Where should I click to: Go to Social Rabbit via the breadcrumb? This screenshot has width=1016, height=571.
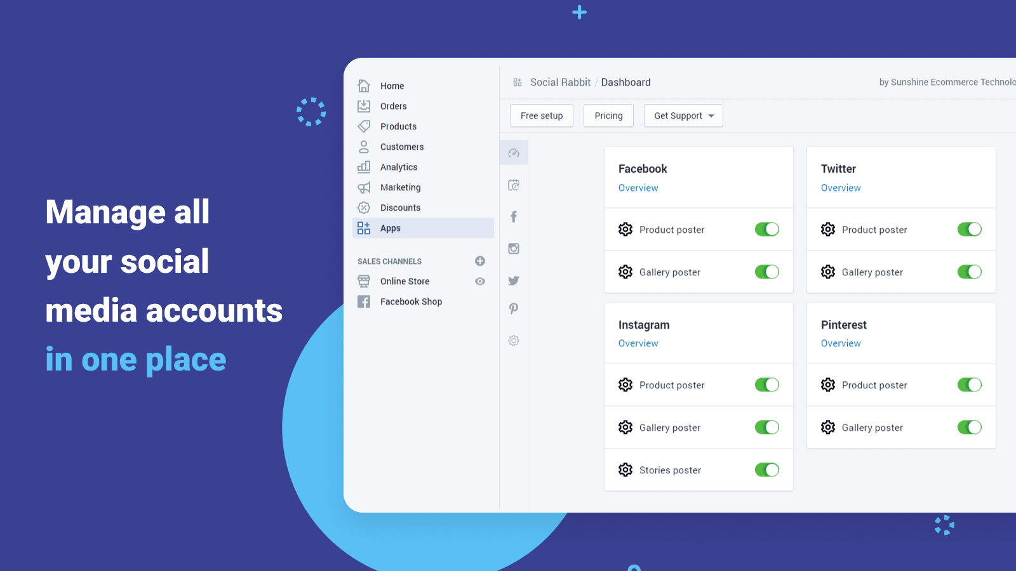coord(561,82)
